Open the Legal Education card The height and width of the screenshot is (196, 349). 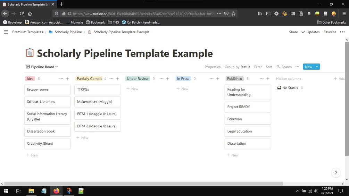pyautogui.click(x=248, y=131)
